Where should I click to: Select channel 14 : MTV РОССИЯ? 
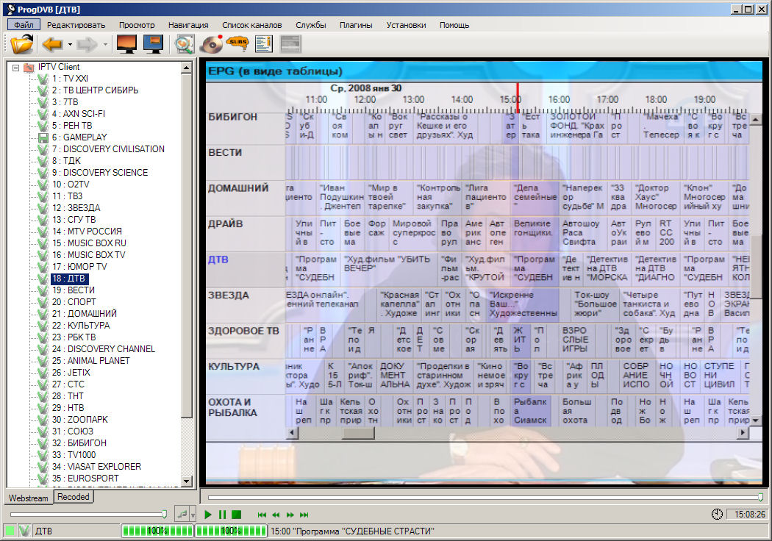click(87, 232)
